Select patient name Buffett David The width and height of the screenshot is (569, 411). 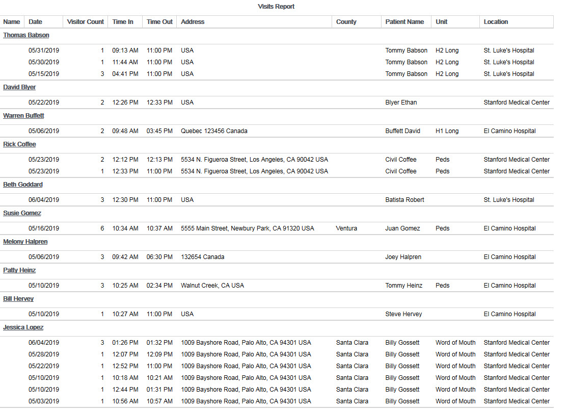pyautogui.click(x=403, y=131)
